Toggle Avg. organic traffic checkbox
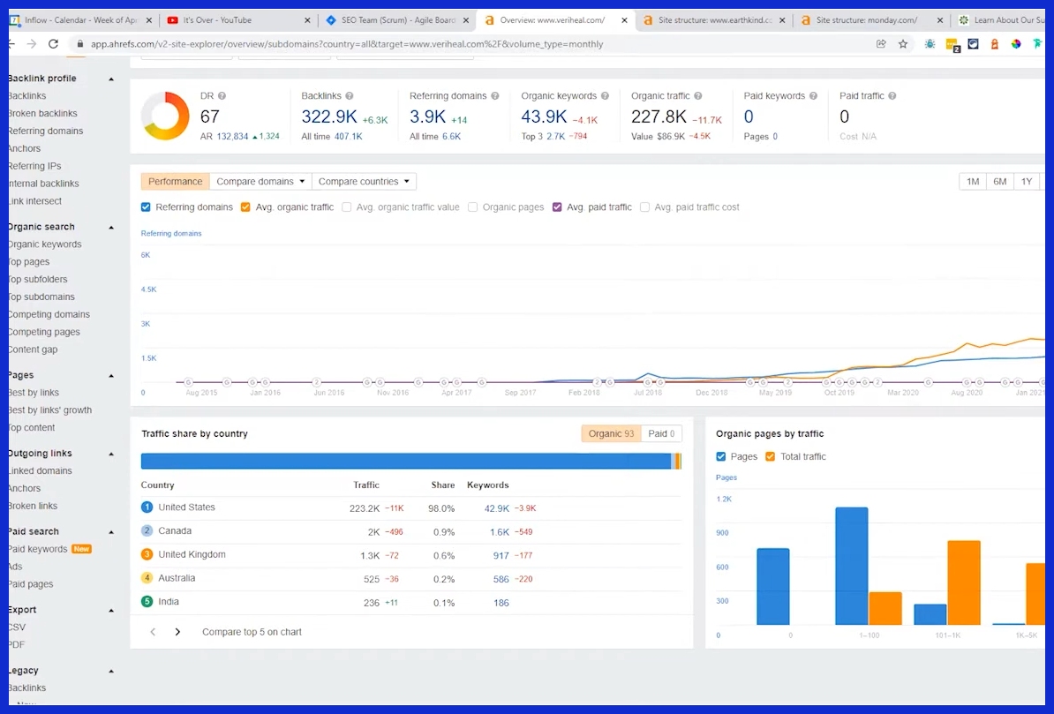 tap(245, 207)
